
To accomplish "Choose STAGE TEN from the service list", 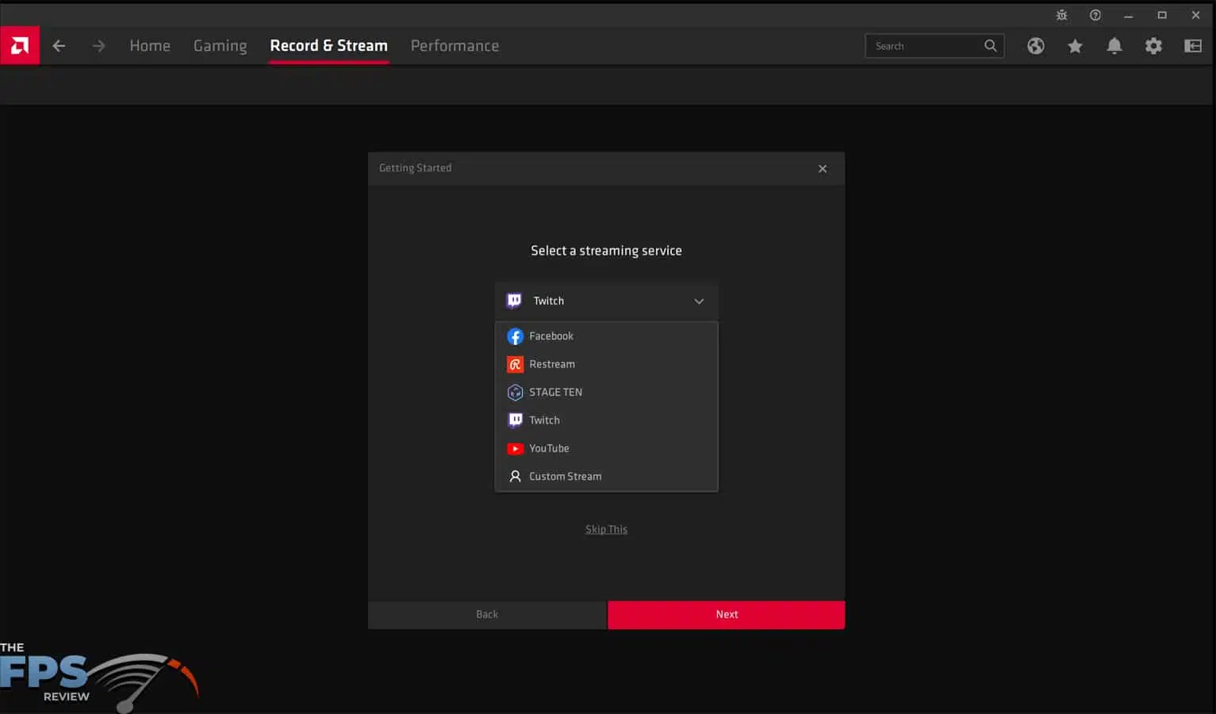I will pos(606,392).
